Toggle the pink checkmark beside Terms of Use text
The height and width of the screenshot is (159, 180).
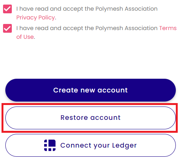pyautogui.click(x=7, y=28)
